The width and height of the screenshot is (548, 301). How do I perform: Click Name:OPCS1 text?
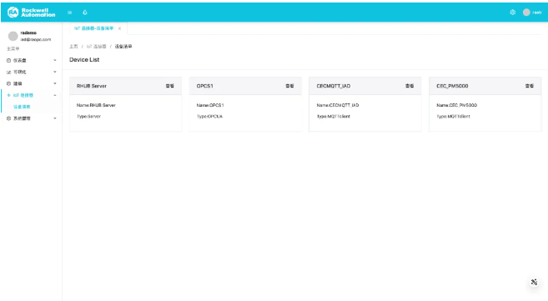[x=210, y=105]
